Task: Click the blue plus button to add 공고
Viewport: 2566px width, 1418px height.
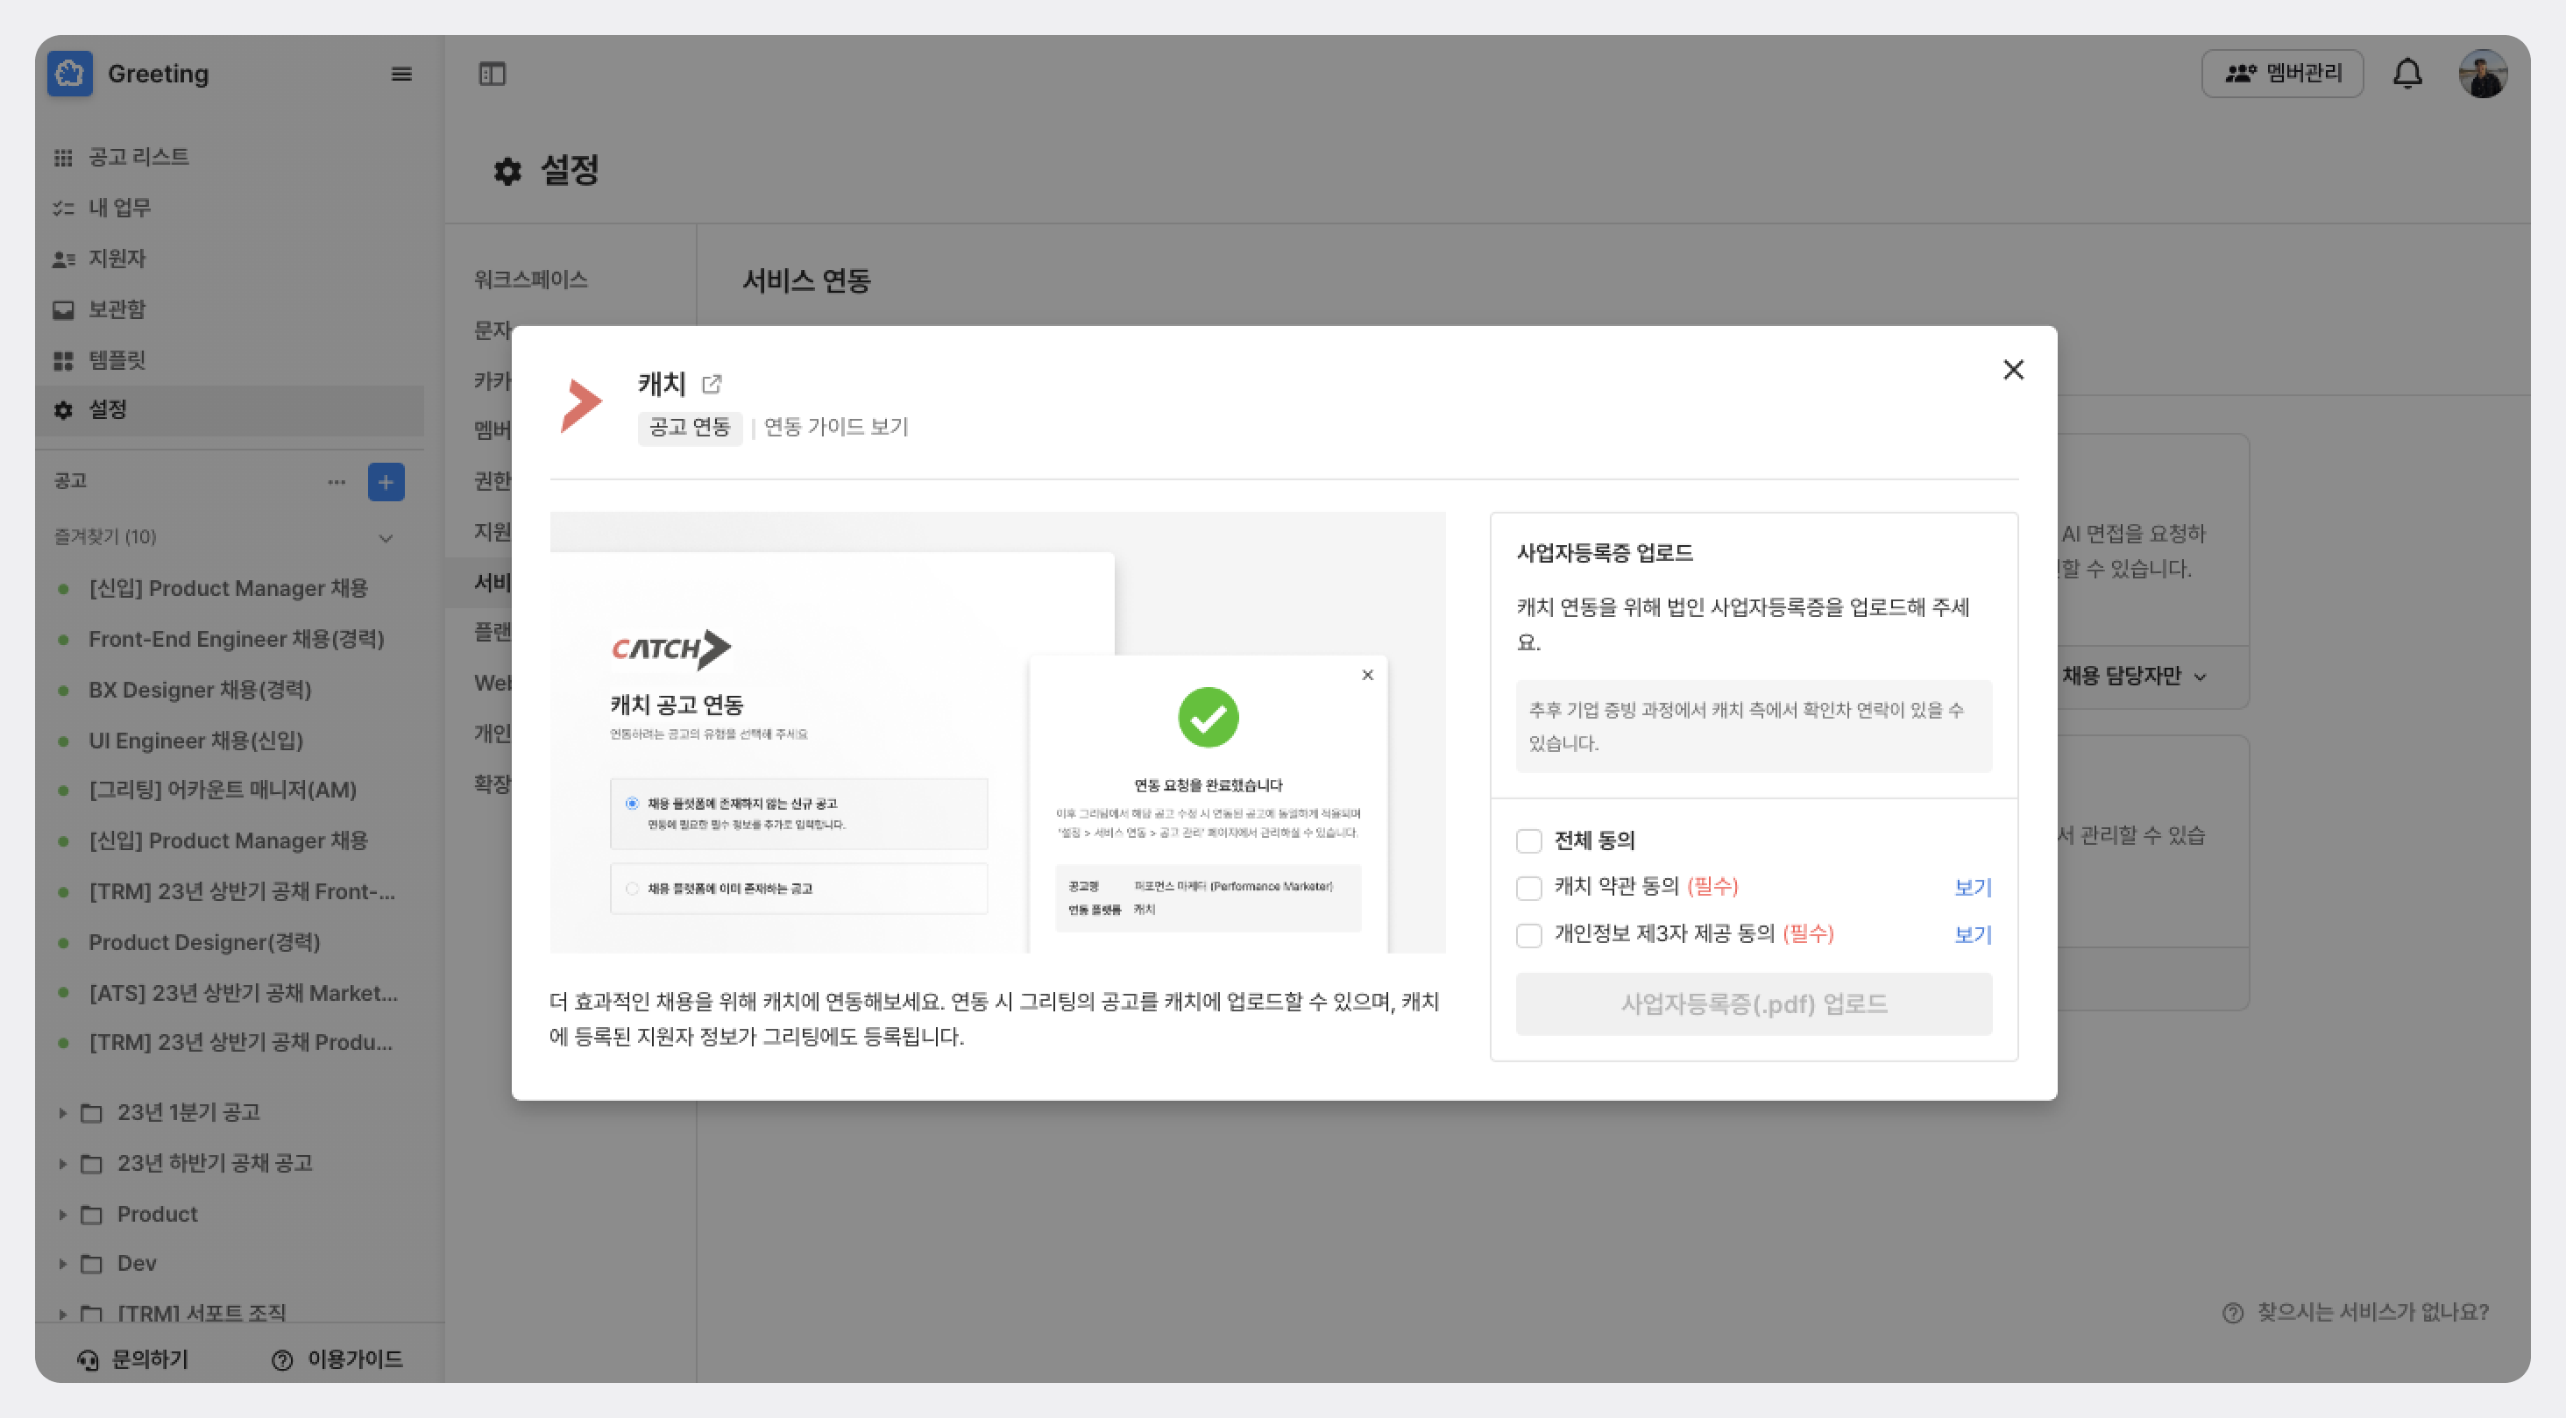Action: pos(386,482)
